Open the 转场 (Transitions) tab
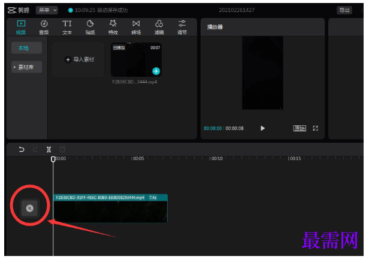369x259 pixels. tap(136, 28)
